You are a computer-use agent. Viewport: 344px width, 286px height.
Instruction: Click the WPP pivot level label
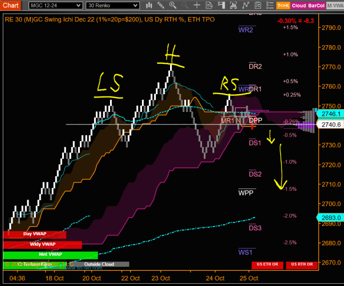(246, 193)
